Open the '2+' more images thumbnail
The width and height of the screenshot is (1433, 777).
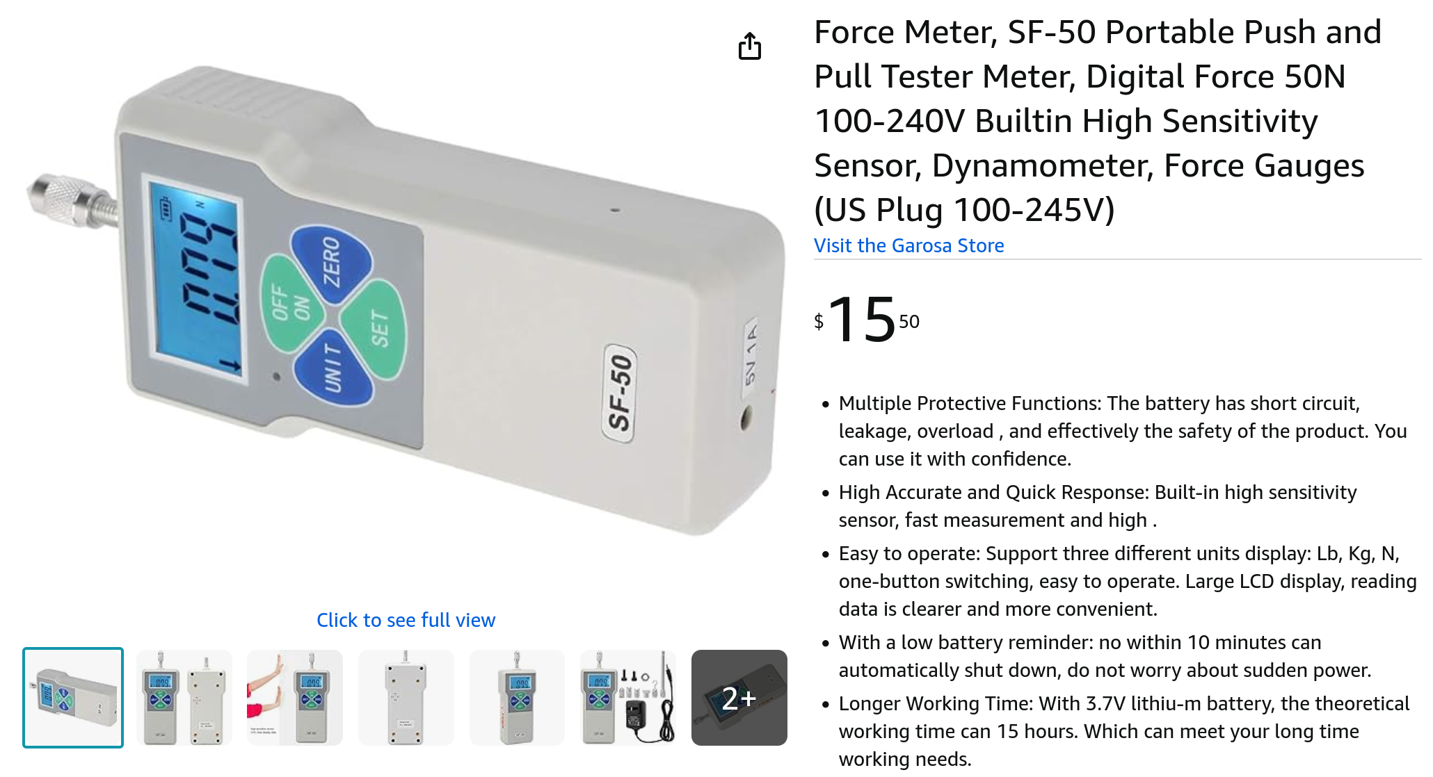(739, 697)
